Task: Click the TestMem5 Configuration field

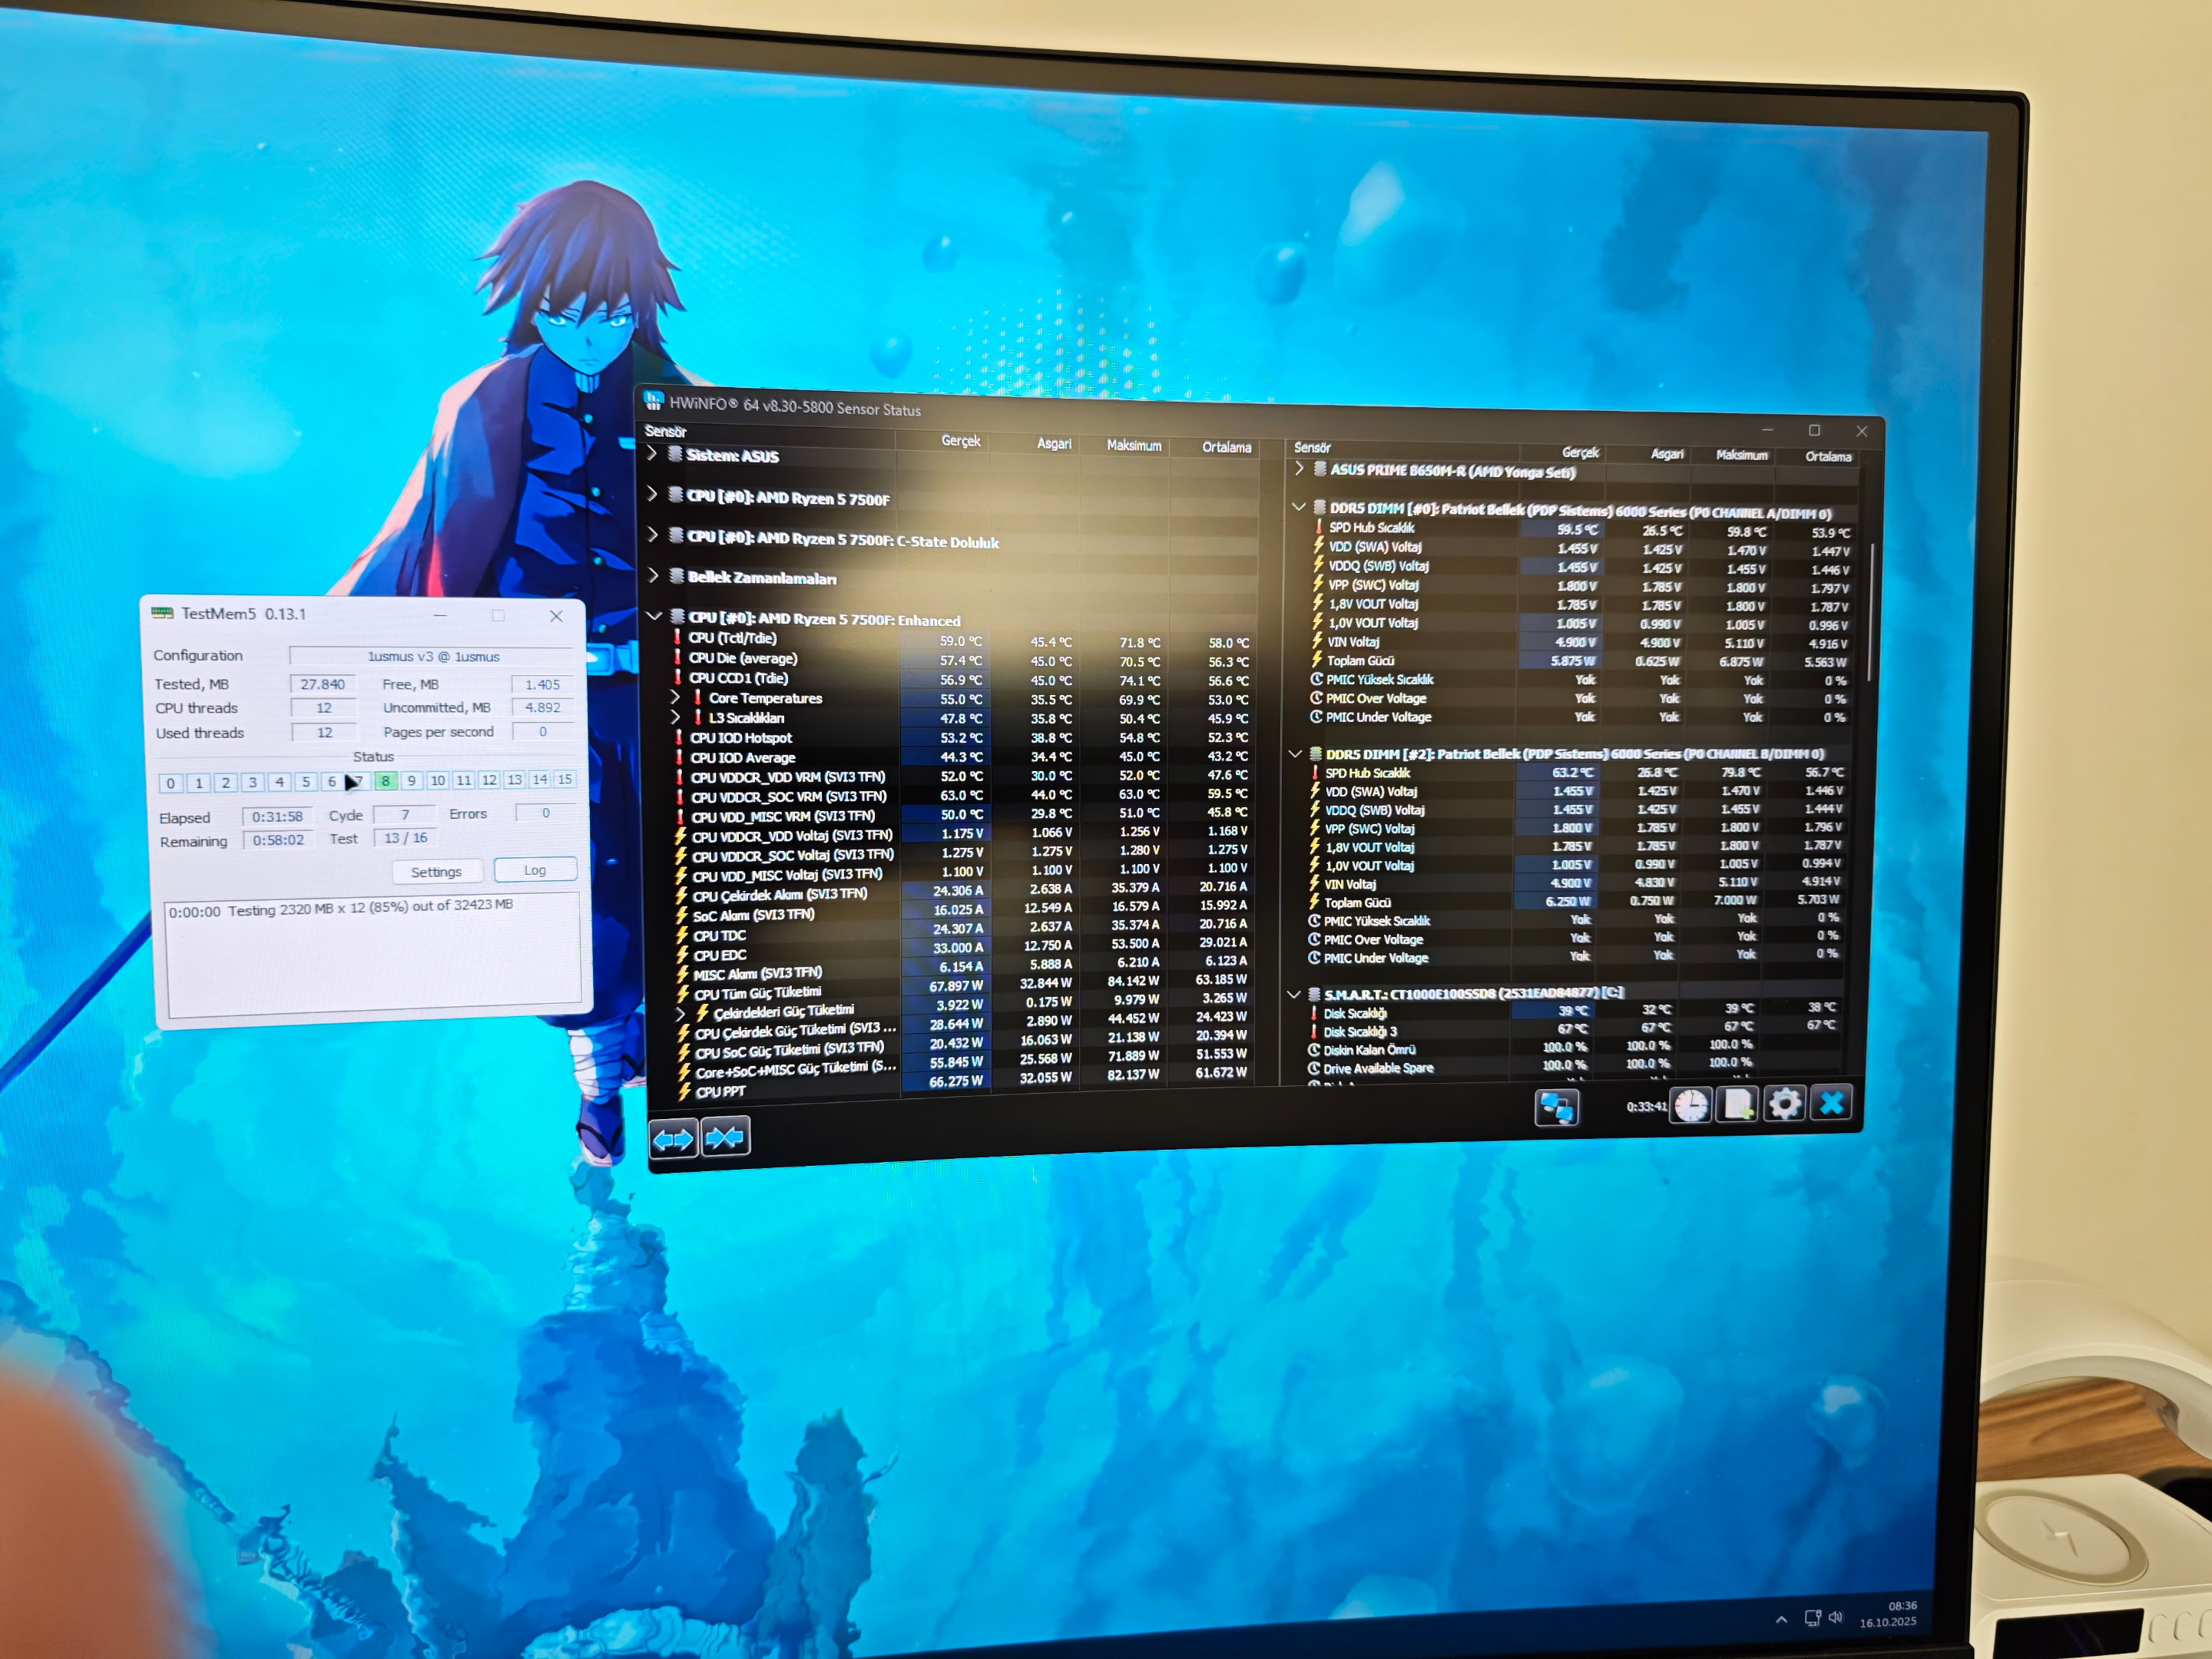Action: (x=432, y=656)
